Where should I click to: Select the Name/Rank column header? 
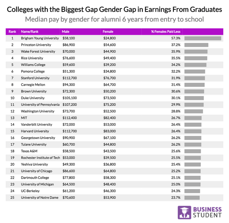[29, 31]
